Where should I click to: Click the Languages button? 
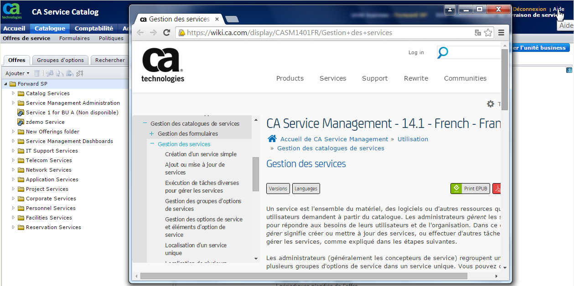(306, 189)
